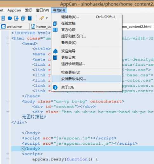Collapse the div class="btn fold marker
The height and width of the screenshot is (164, 154).
coord(8,111)
